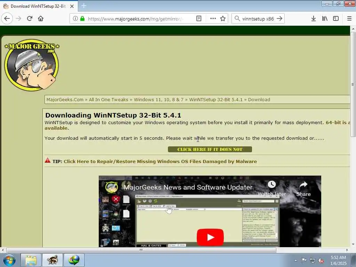The image size is (356, 267).
Task: Open All In One Tweaks breadcrumb
Action: point(108,100)
